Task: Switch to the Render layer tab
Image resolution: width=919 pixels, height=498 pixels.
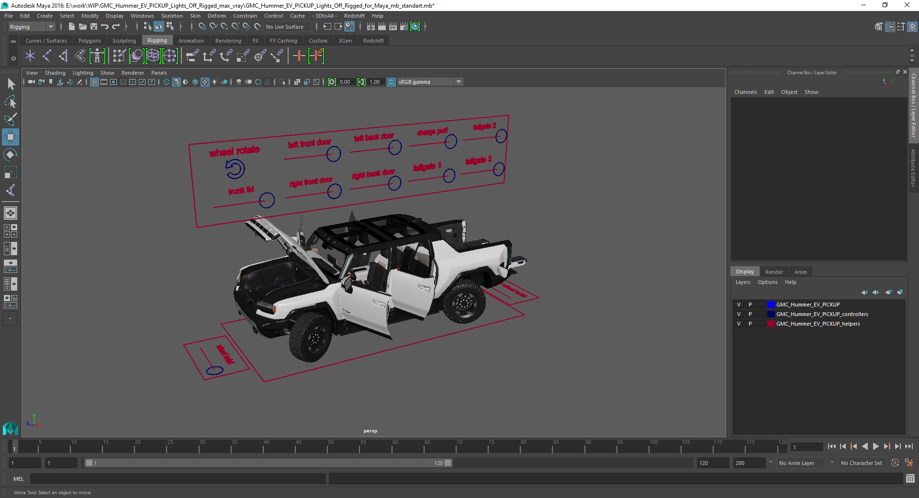Action: (774, 272)
